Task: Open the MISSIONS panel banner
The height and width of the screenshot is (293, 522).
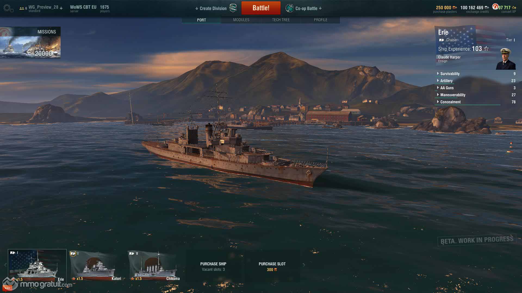Action: (x=30, y=42)
